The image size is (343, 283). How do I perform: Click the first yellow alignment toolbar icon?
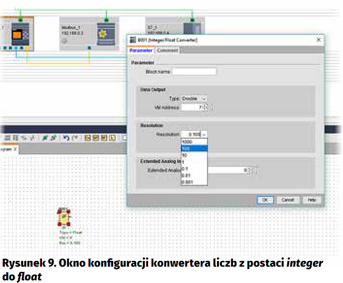[x=88, y=138]
